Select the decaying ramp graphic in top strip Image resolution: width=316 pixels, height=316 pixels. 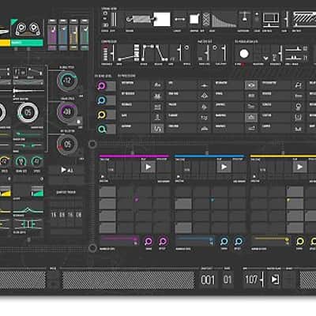tap(224, 21)
